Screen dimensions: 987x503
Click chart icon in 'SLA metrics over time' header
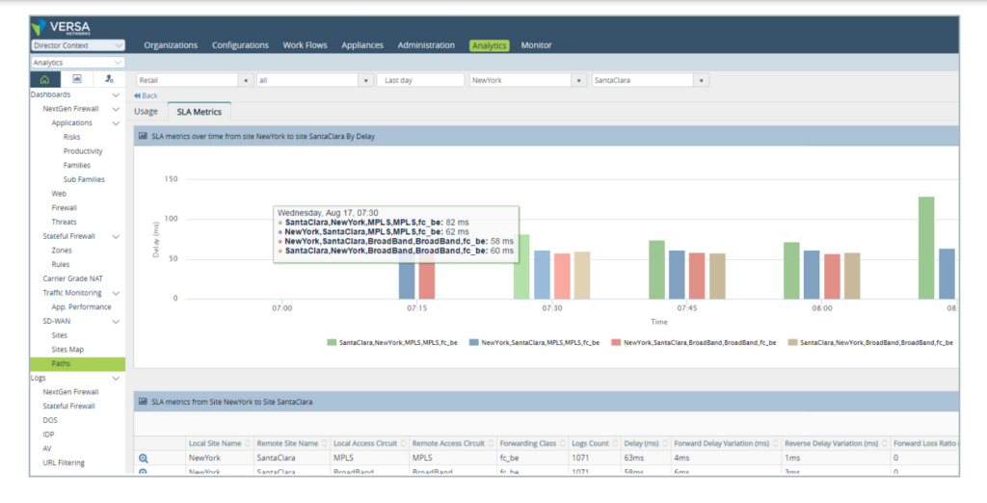143,136
